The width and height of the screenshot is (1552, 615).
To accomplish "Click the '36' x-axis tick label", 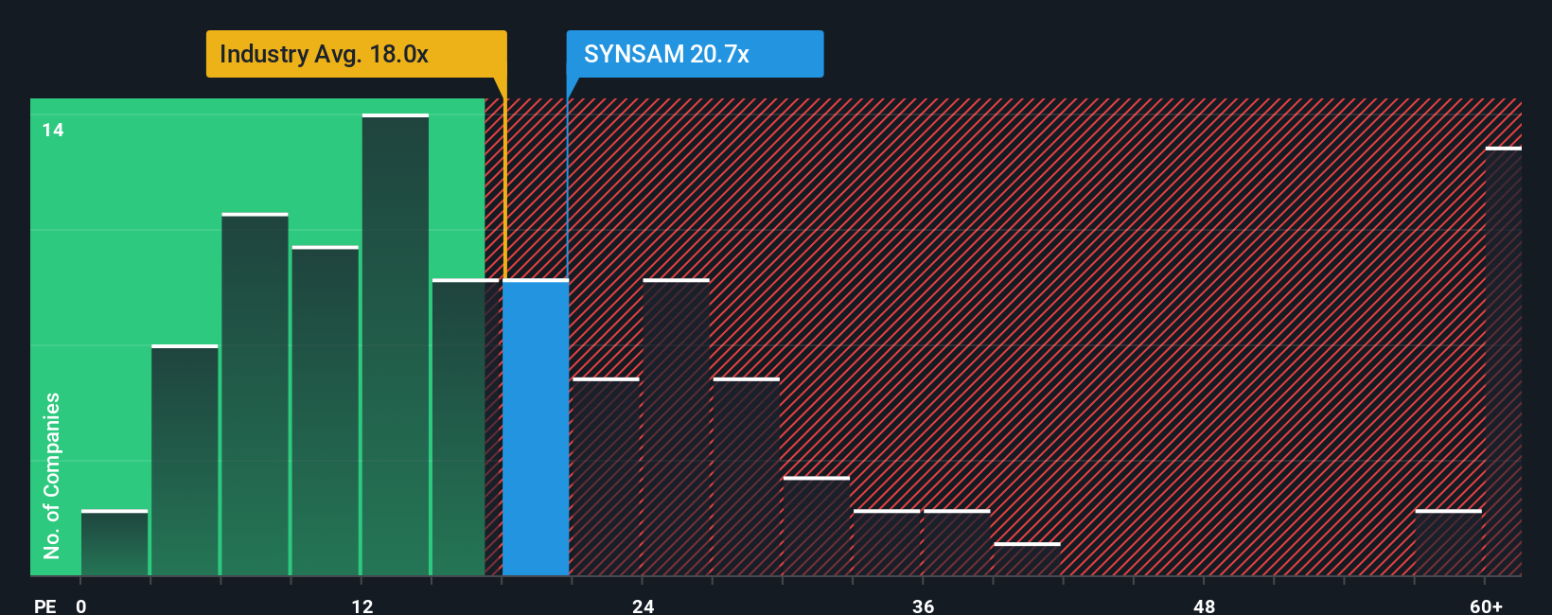I will [x=924, y=606].
